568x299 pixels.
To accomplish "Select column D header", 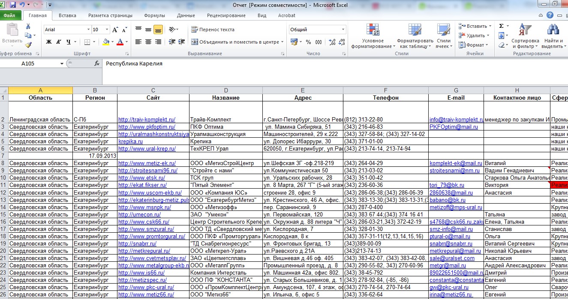I will [x=225, y=90].
